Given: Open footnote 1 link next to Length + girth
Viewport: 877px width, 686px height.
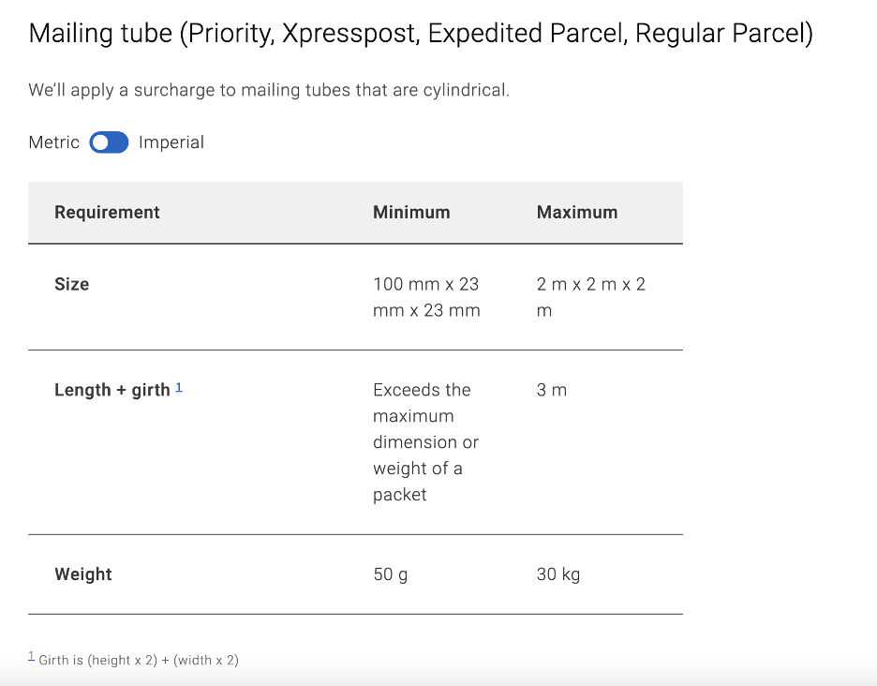Looking at the screenshot, I should (x=179, y=387).
